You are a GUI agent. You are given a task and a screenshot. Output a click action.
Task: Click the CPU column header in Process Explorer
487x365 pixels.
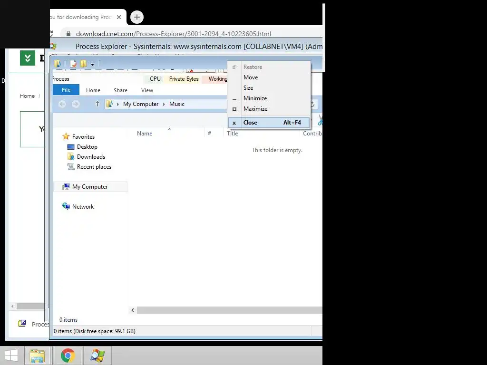tap(155, 79)
